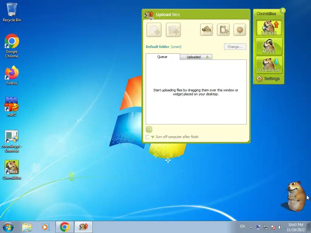
Task: Close the ChomikBox widget with the X
Action: 283,10
